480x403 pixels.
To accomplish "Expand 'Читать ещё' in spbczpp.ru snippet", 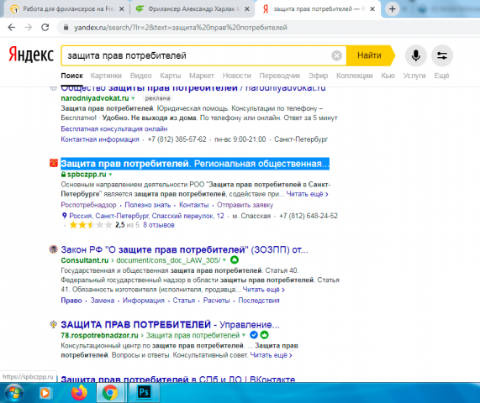I will 307,194.
